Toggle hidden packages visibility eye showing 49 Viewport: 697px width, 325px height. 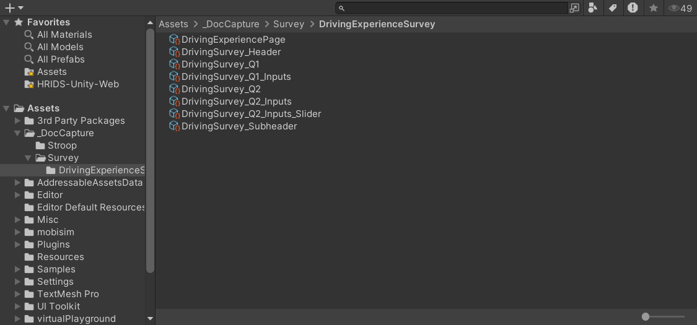(x=680, y=8)
